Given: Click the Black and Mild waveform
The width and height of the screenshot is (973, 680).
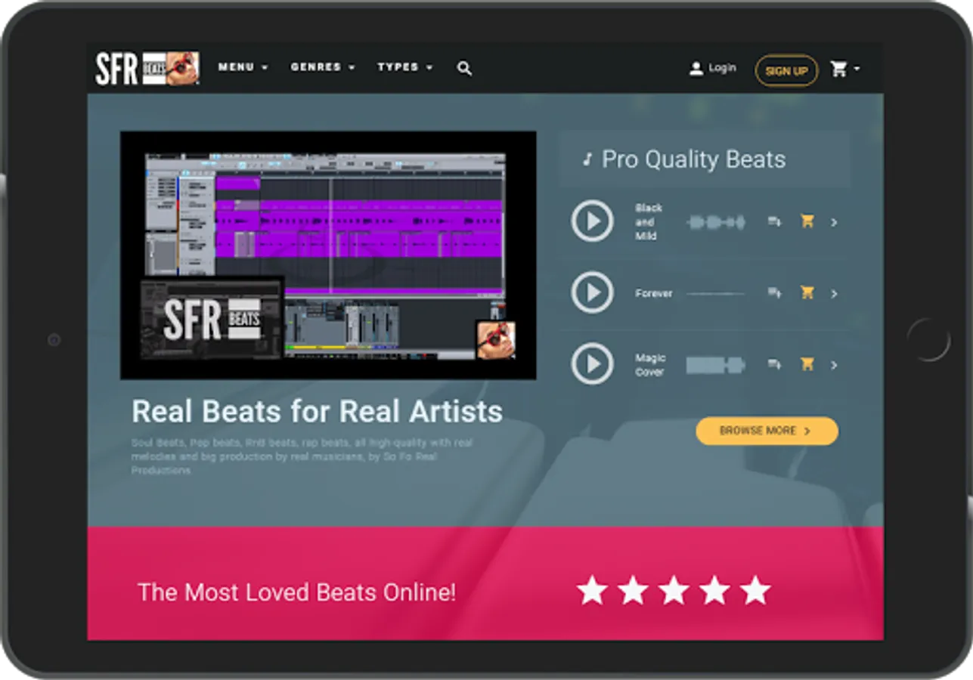Looking at the screenshot, I should click(x=716, y=222).
